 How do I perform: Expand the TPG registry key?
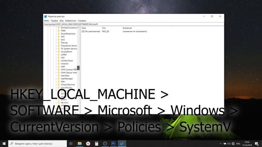[x=56, y=37]
